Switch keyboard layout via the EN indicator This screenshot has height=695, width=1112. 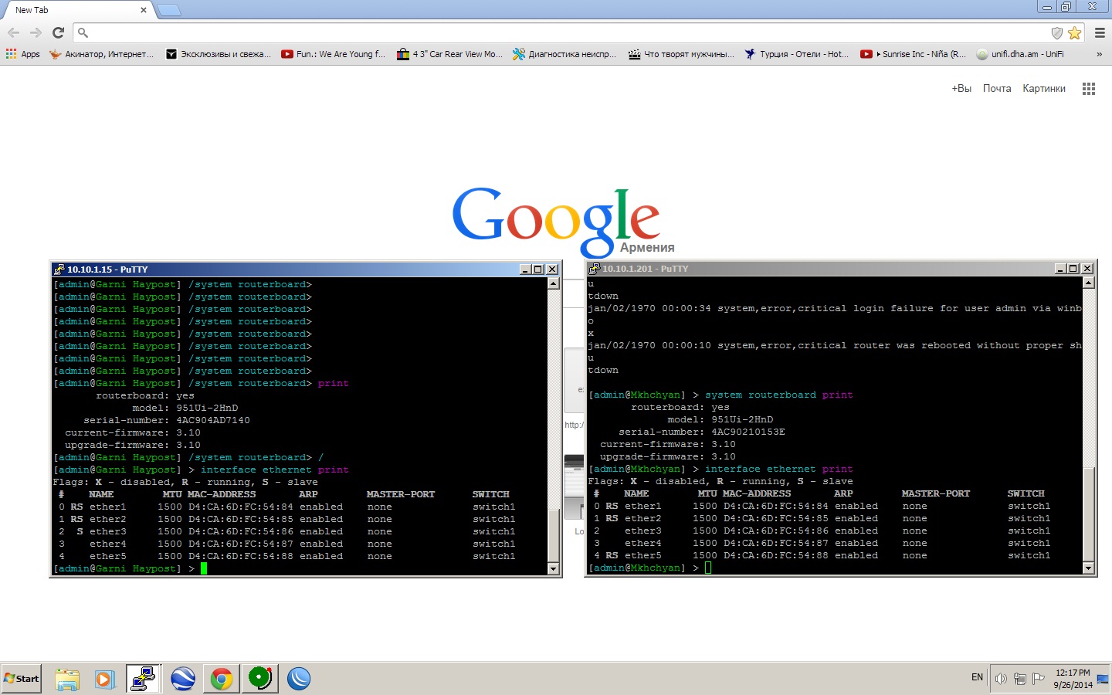coord(976,677)
